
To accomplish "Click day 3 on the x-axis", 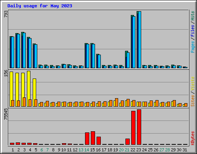I will pyautogui.click(x=24, y=150).
